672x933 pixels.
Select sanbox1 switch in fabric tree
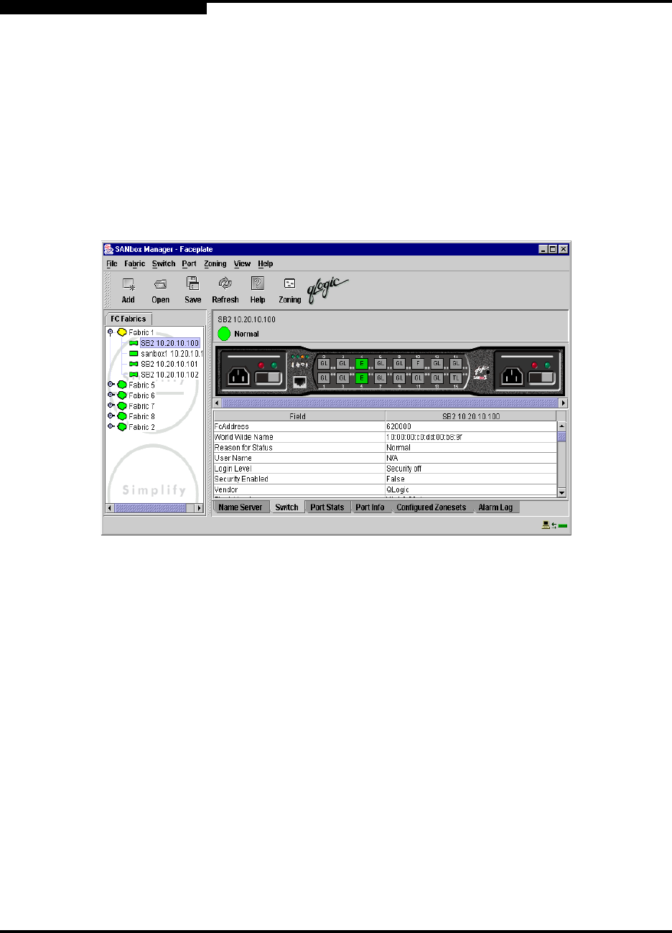point(172,354)
